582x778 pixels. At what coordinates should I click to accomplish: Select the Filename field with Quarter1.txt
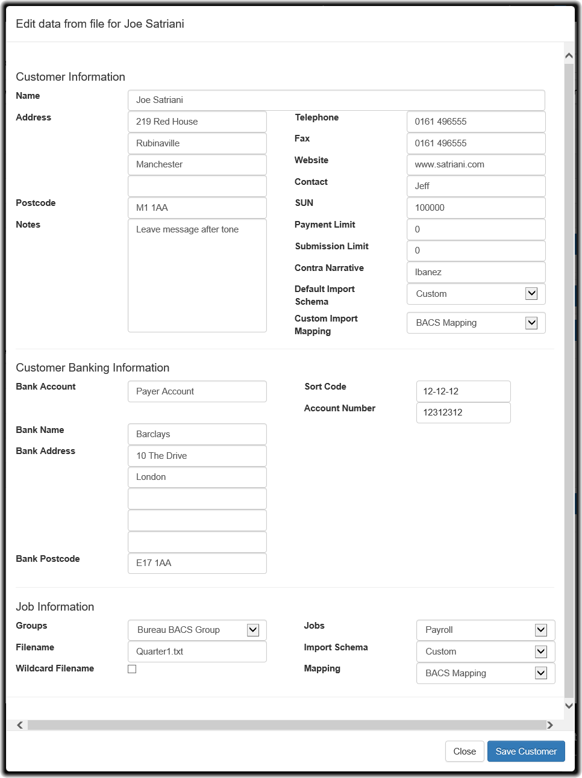tap(197, 652)
